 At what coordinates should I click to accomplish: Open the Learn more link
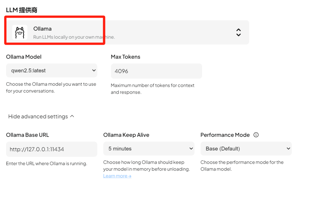click(x=117, y=176)
